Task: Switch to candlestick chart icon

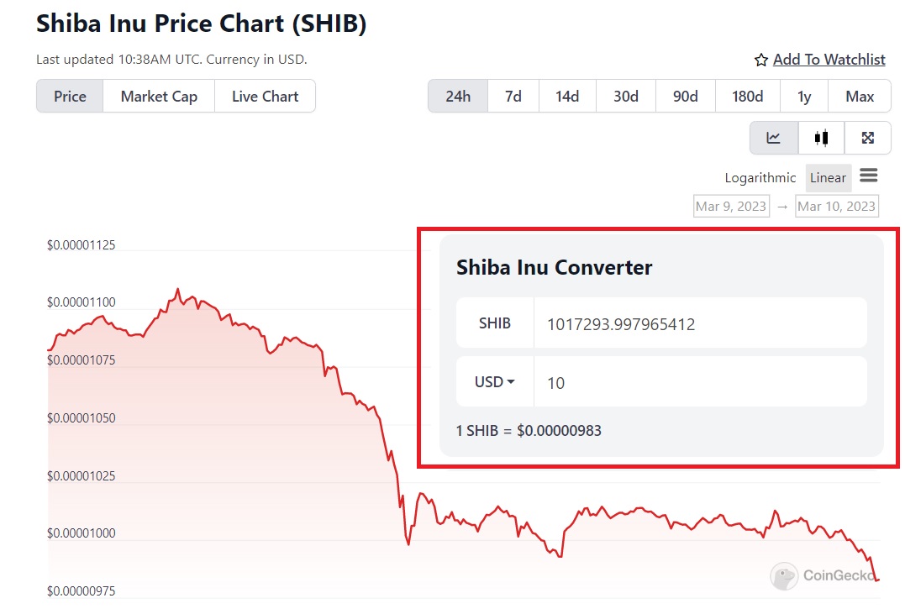Action: [821, 138]
